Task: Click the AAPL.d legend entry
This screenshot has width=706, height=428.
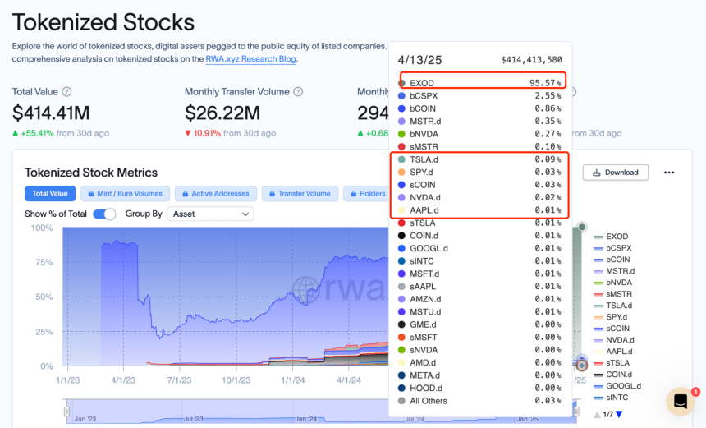Action: click(613, 352)
